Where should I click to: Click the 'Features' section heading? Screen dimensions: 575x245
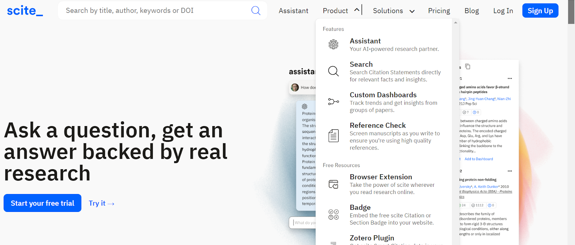click(x=333, y=29)
